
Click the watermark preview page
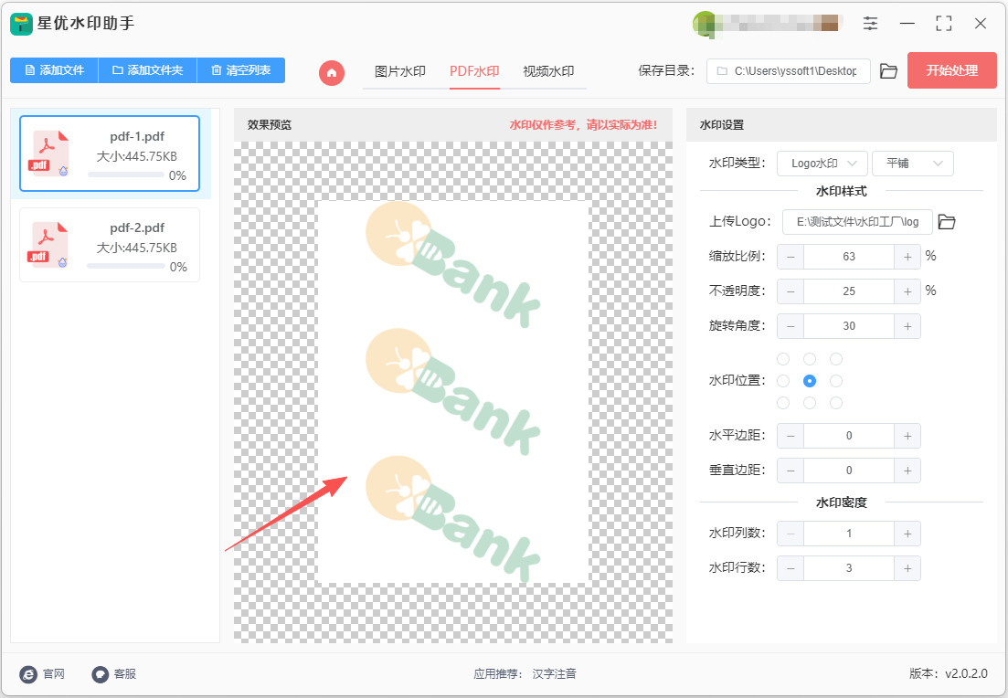tap(453, 392)
